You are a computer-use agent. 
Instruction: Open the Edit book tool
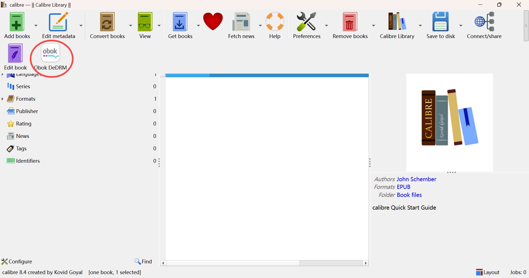tap(15, 57)
